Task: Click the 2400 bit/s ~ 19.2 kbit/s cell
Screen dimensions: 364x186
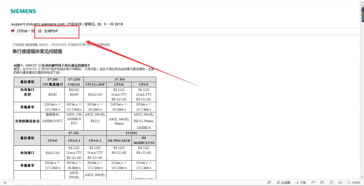Action: click(x=119, y=107)
